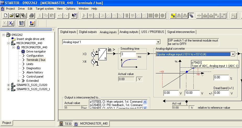The height and width of the screenshot is (128, 242).
Task: Select p2264[0] PID feedback list entry
Action: [x=116, y=105]
